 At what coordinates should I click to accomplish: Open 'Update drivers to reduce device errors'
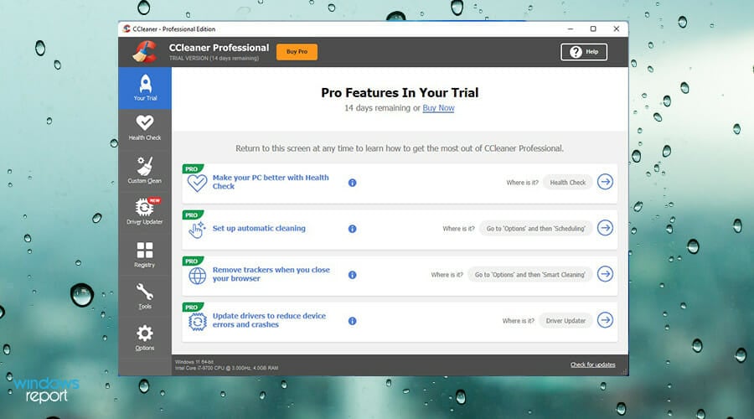[269, 320]
